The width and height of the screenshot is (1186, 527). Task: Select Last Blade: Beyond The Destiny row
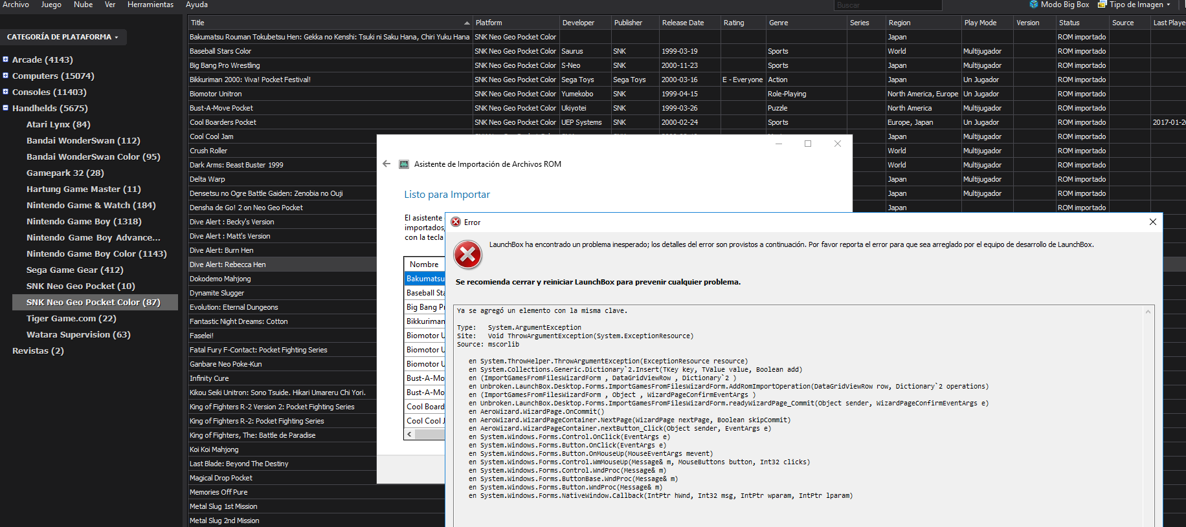[282, 464]
